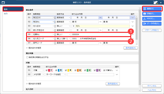Click the conditions table scroll-down arrow
This screenshot has width=164, height=94.
click(137, 44)
